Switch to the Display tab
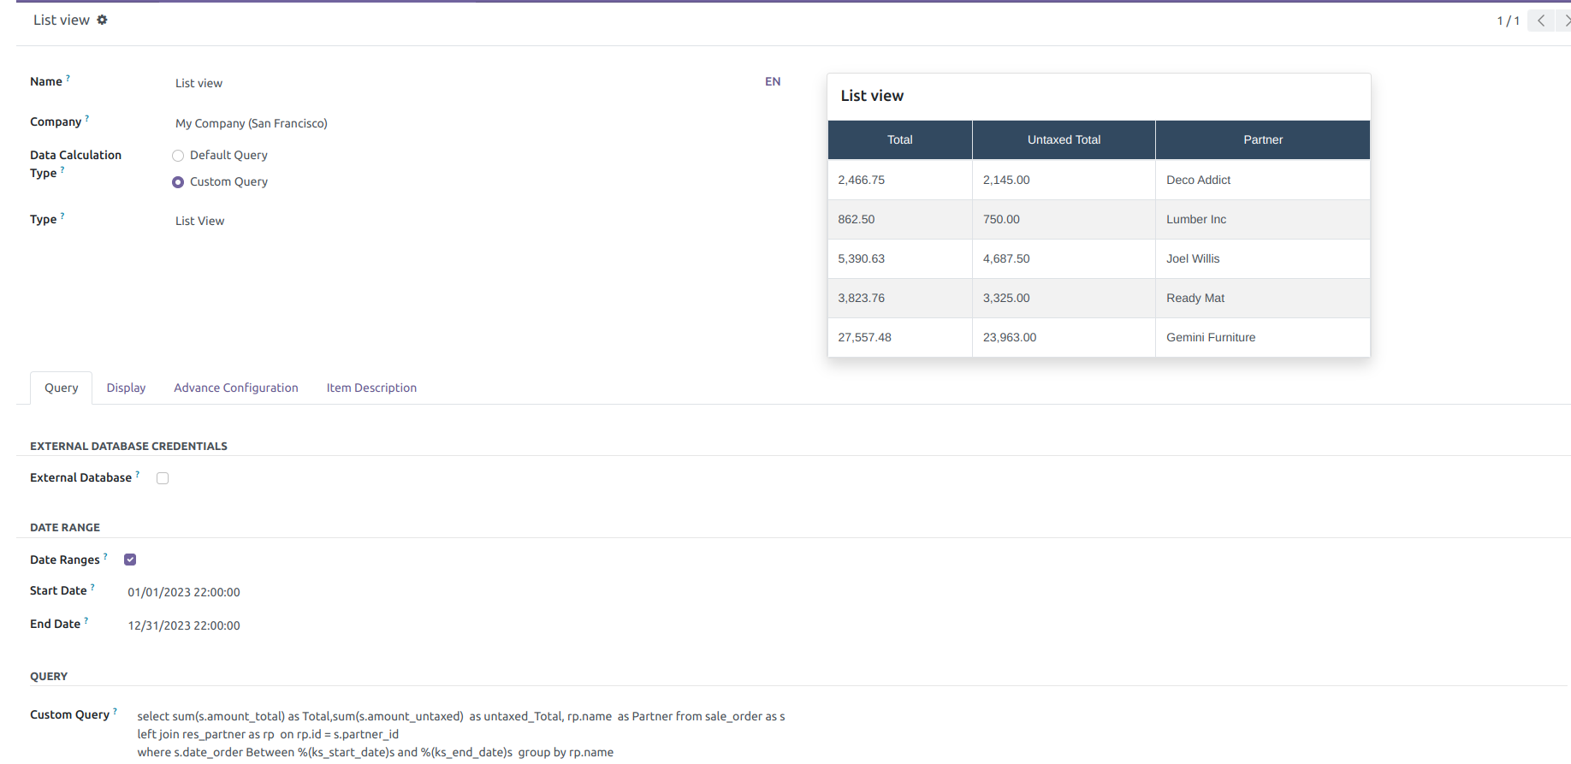 pos(126,388)
